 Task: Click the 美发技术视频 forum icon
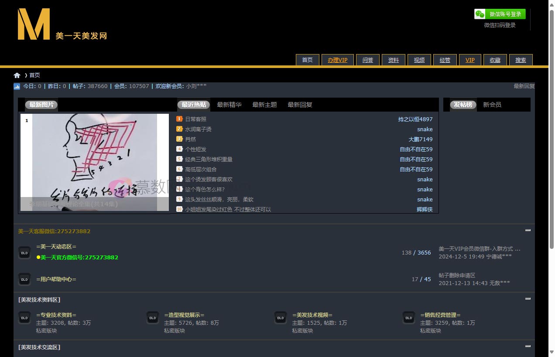pyautogui.click(x=281, y=318)
